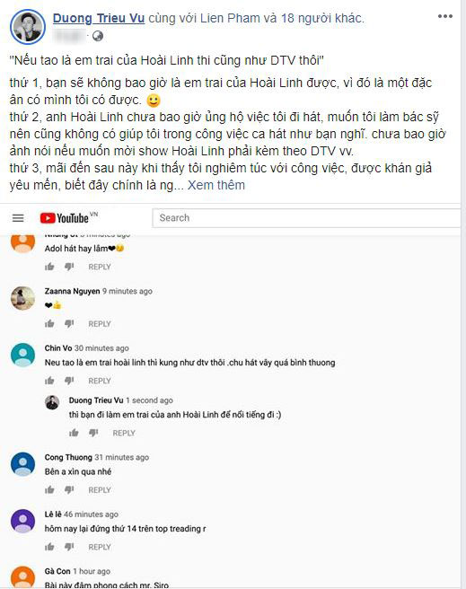Reply to Chin Vo's comment
The height and width of the screenshot is (589, 466).
(100, 381)
